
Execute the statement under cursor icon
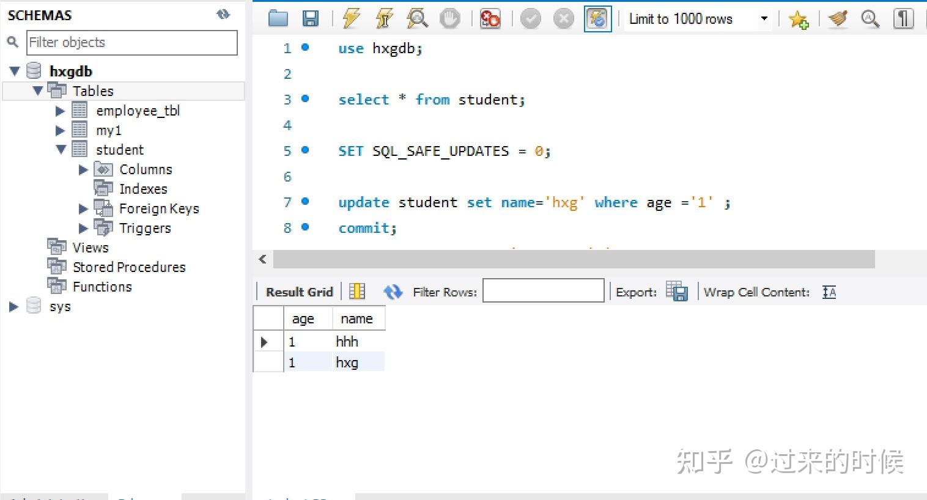(384, 19)
